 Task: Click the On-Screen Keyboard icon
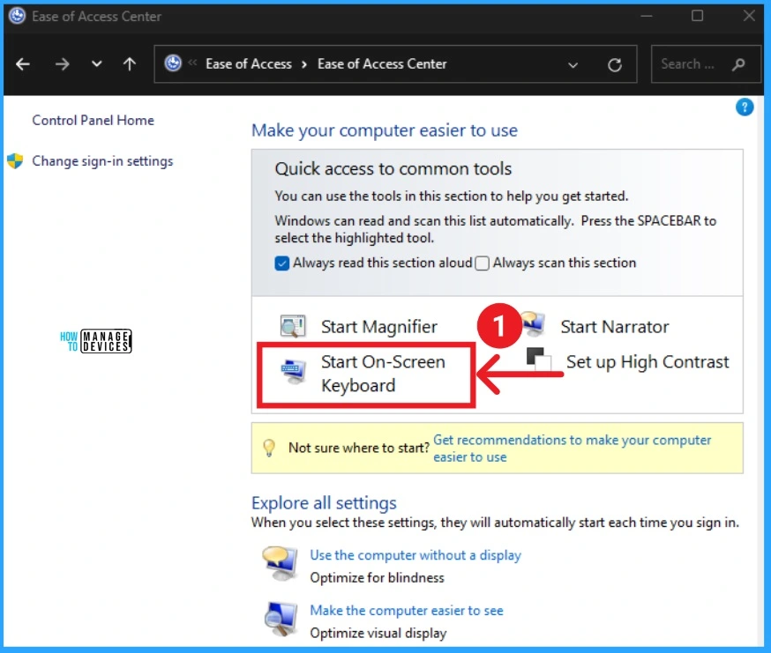(x=294, y=372)
